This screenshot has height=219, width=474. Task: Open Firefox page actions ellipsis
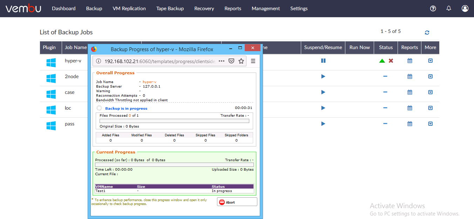[221, 61]
